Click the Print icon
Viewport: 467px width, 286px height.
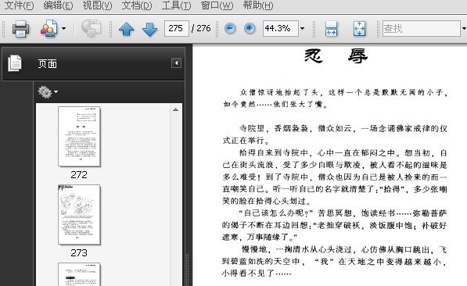pyautogui.click(x=20, y=29)
